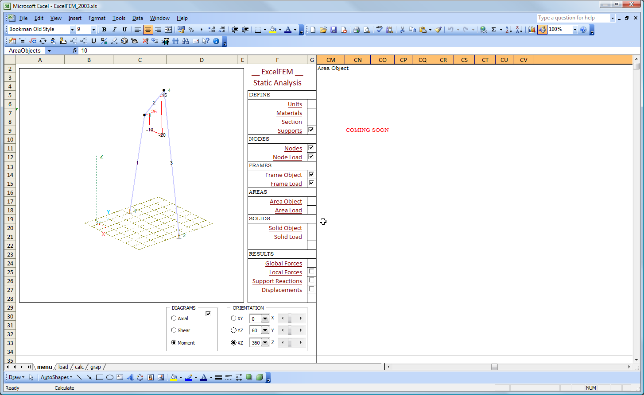Select the Arrow drawing tool
This screenshot has height=395, width=644.
(x=89, y=377)
